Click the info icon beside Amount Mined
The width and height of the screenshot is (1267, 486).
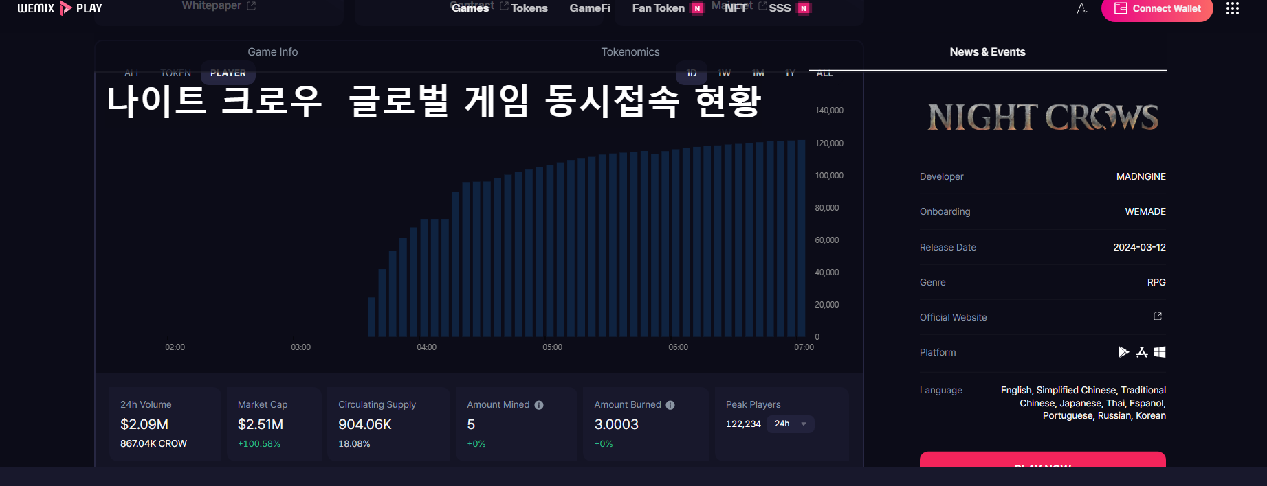pos(539,405)
